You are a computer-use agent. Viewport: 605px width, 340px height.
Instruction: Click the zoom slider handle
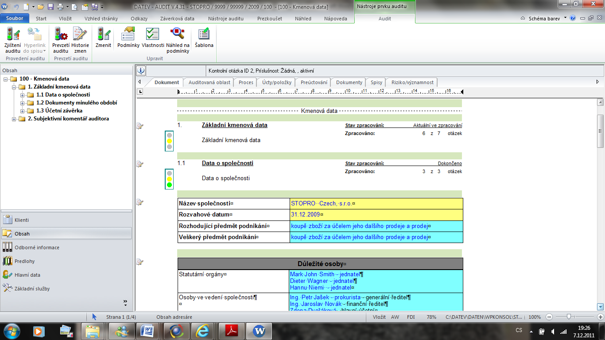[x=569, y=317]
